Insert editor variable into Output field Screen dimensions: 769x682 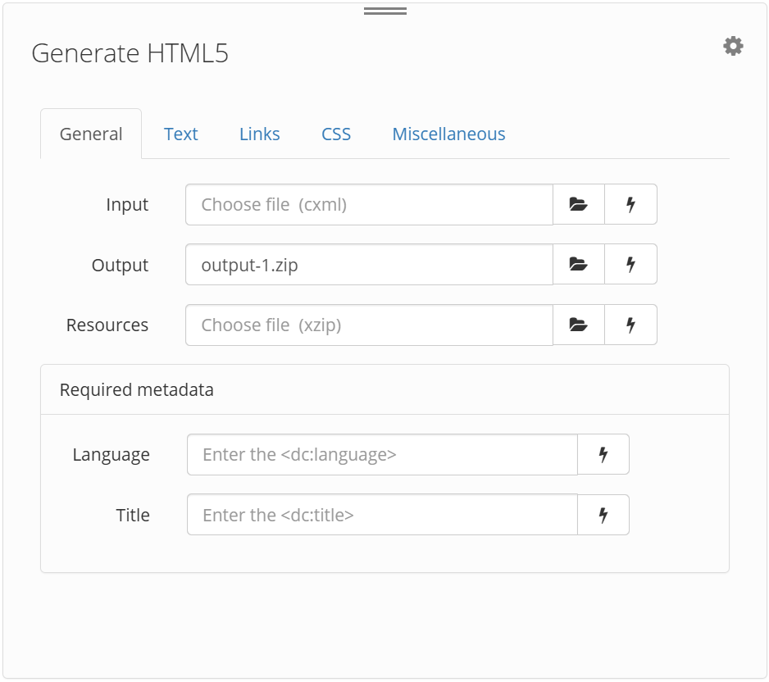coord(630,264)
